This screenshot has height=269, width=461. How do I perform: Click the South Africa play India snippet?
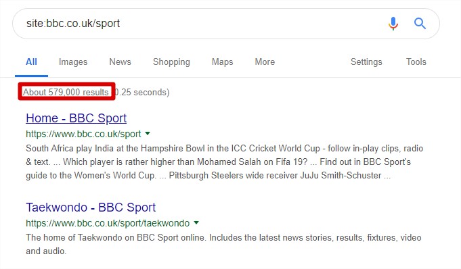pyautogui.click(x=224, y=162)
